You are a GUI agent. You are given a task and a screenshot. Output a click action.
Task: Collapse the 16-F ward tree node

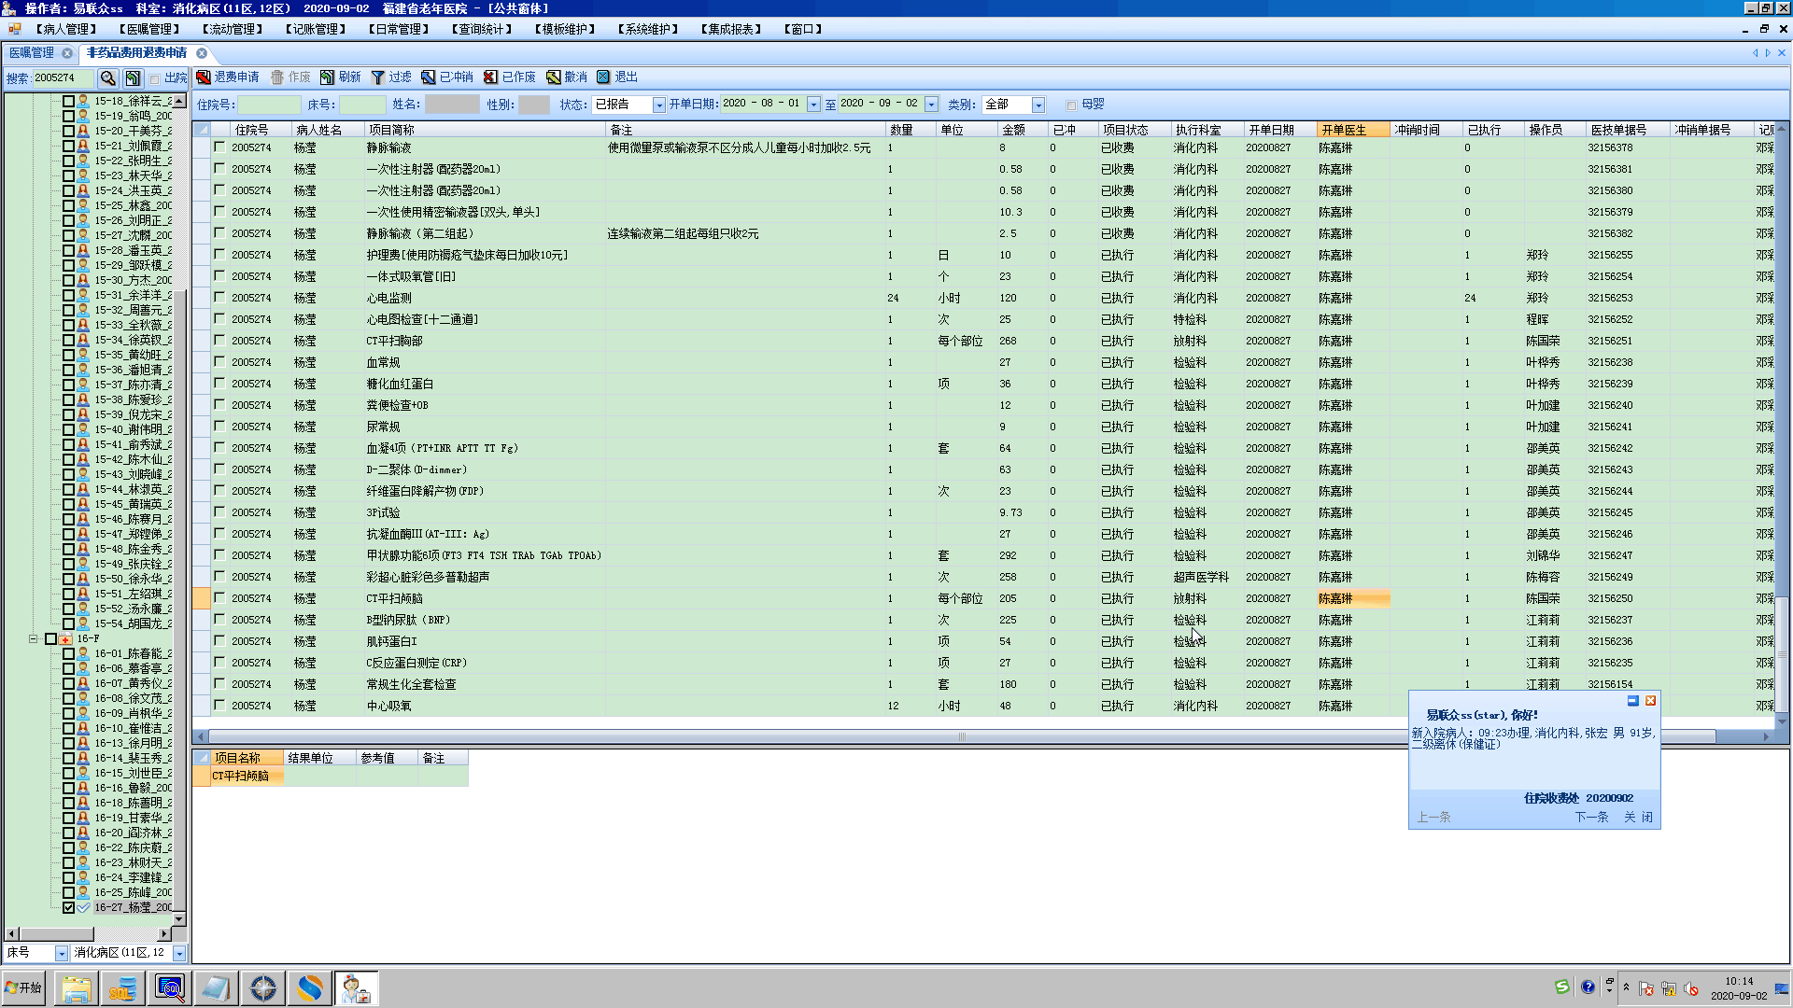(33, 639)
